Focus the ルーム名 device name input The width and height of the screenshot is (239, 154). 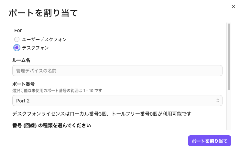pos(117,71)
